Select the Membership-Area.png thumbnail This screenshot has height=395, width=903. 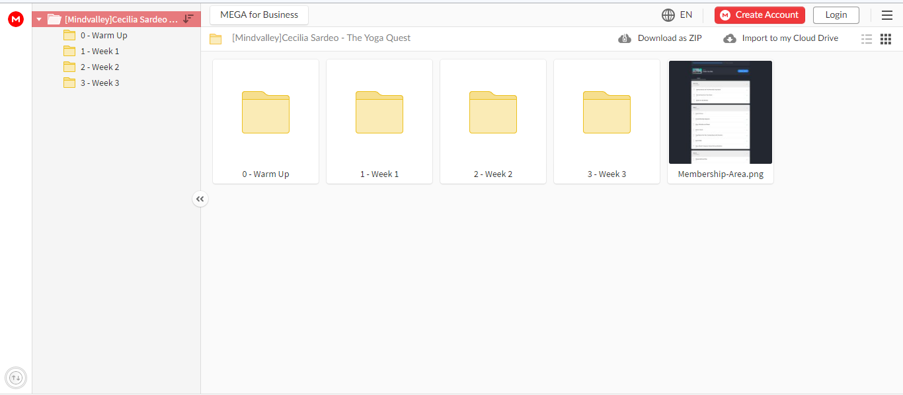721,112
